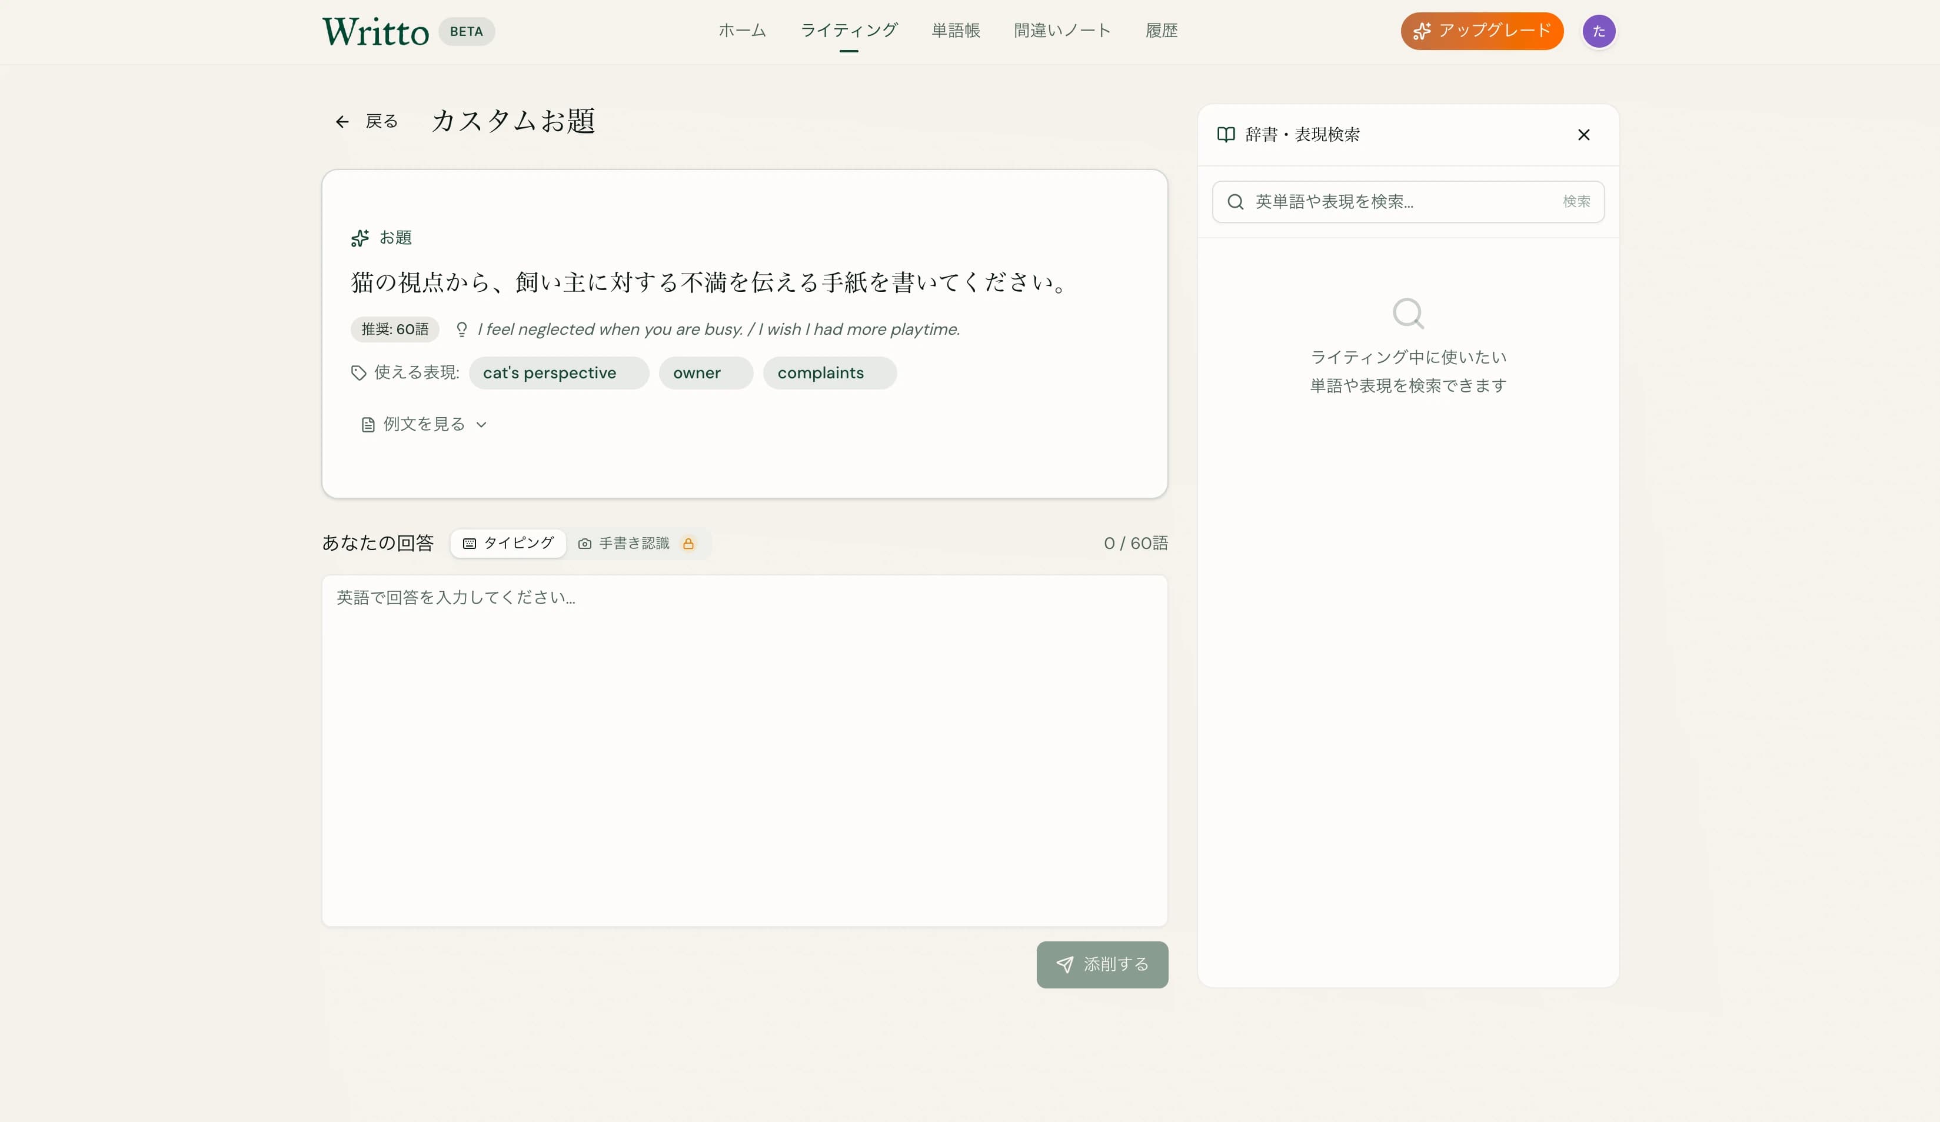The height and width of the screenshot is (1122, 1940).
Task: Click the back arrow beside 戻る
Action: tap(342, 122)
